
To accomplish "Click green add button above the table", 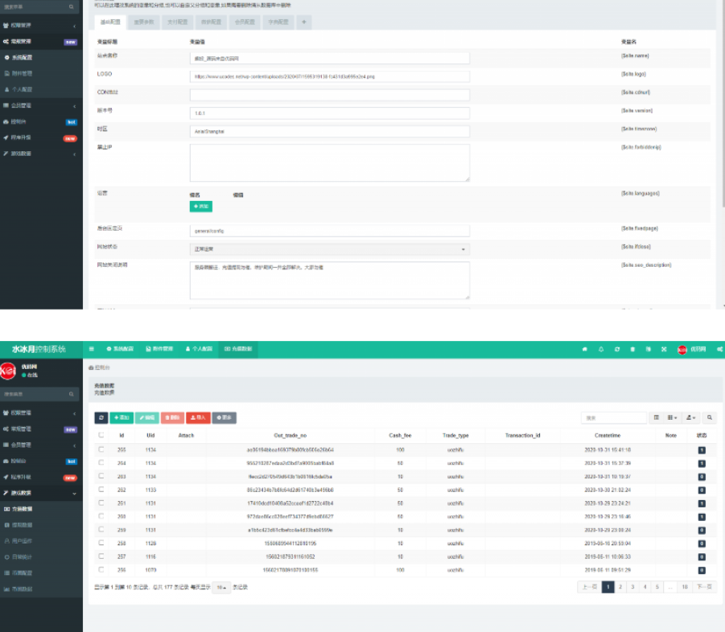I will point(122,417).
